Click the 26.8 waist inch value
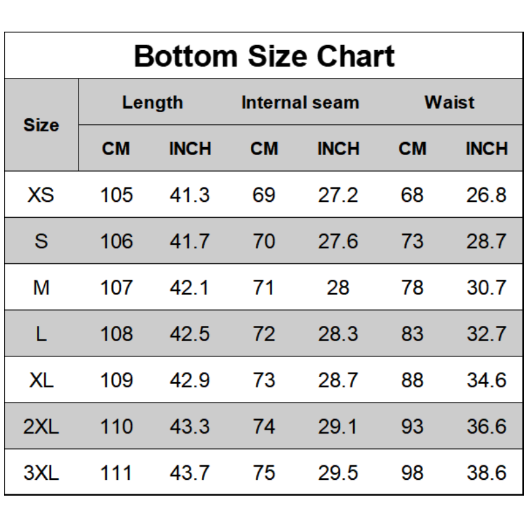The height and width of the screenshot is (528, 528). 486,195
